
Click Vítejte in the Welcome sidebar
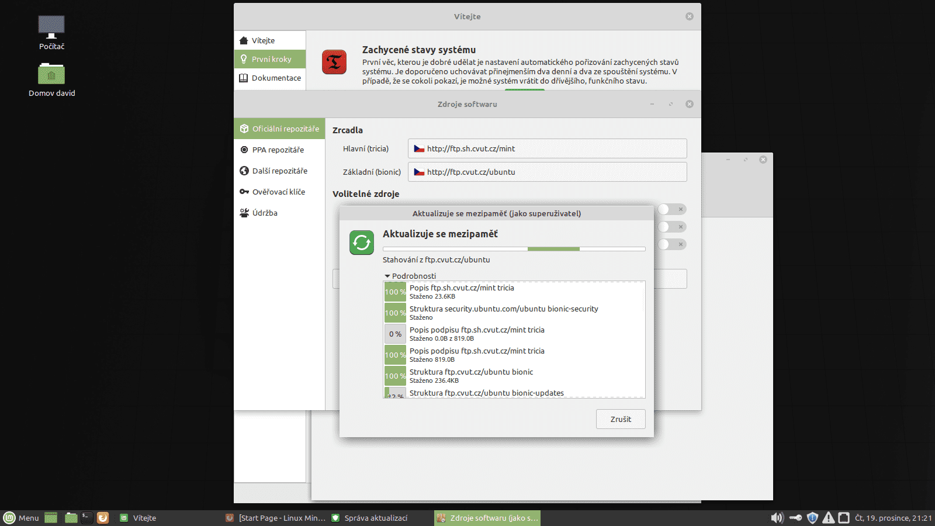[264, 40]
